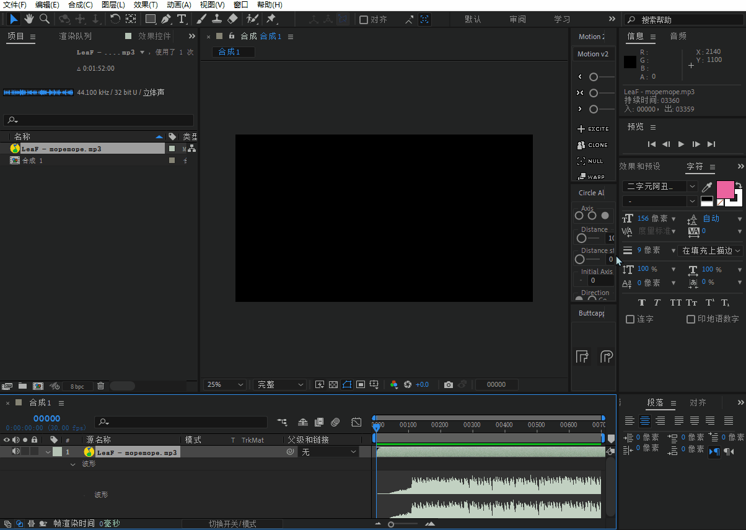Image resolution: width=746 pixels, height=530 pixels.
Task: Click the snapshot camera icon in viewer
Action: [x=449, y=384]
